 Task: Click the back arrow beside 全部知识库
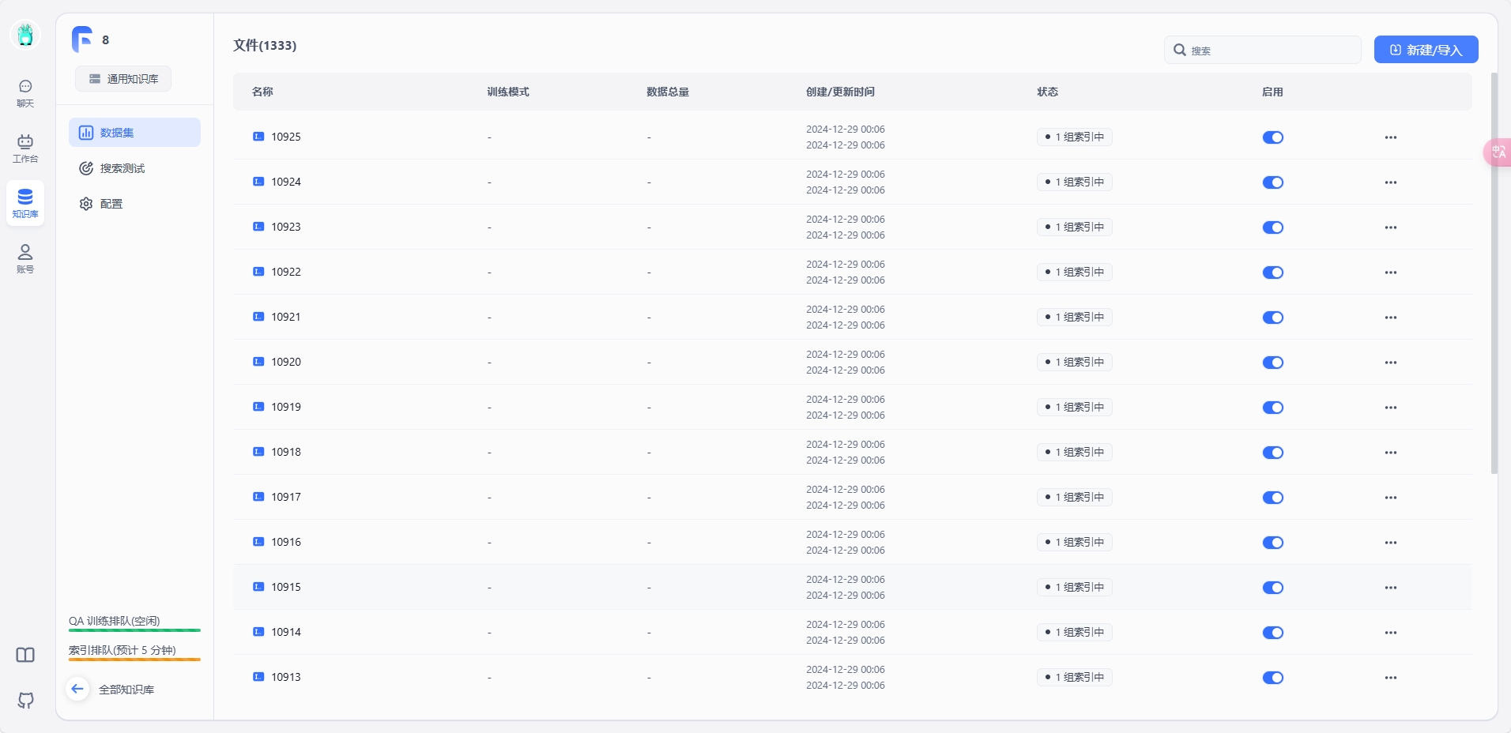[77, 689]
